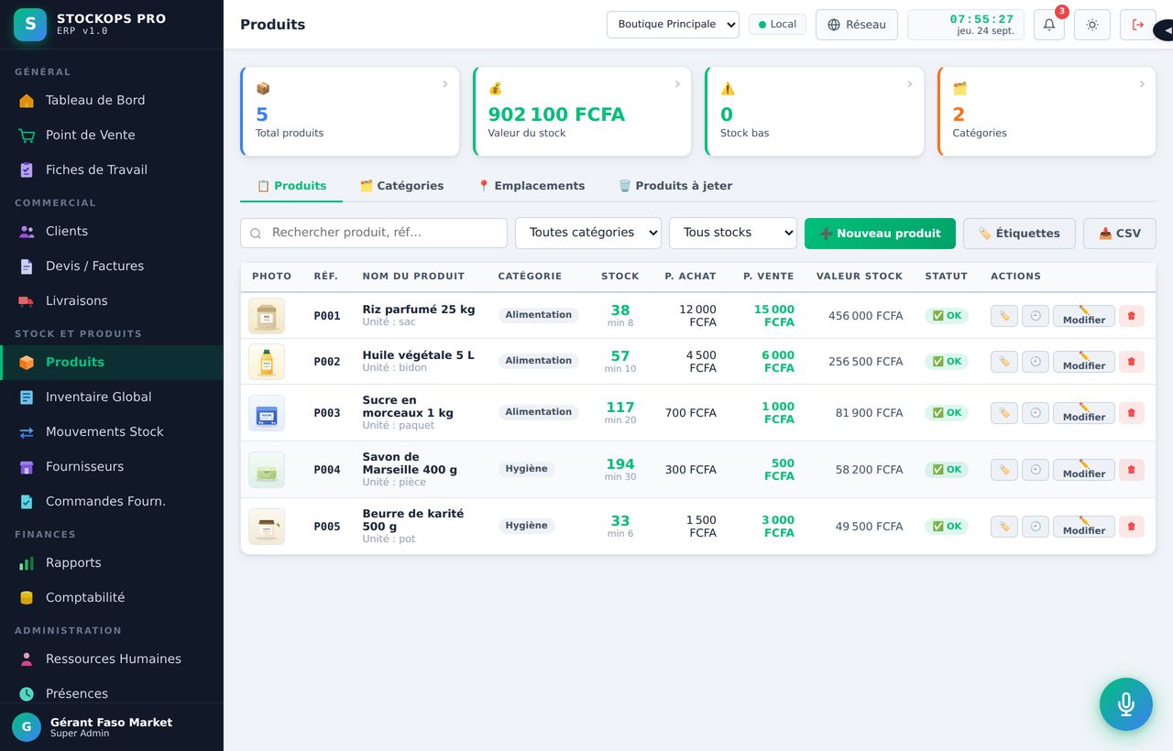Switch to the Catégories tab
The image size is (1173, 751).
(x=401, y=186)
